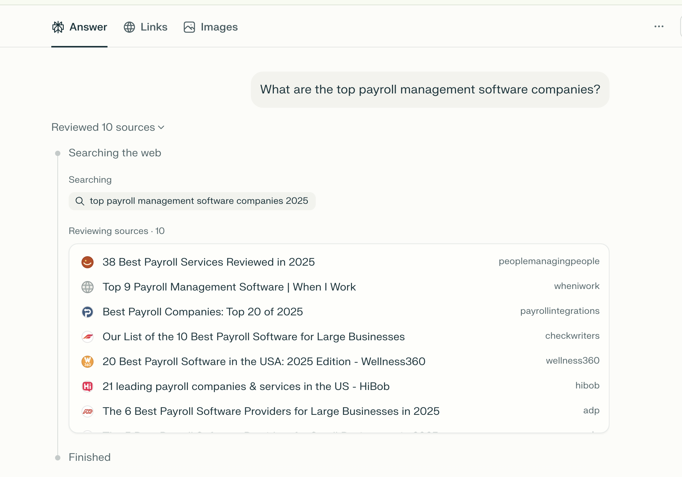Click the checkwriters domain label
682x477 pixels.
[x=572, y=336]
